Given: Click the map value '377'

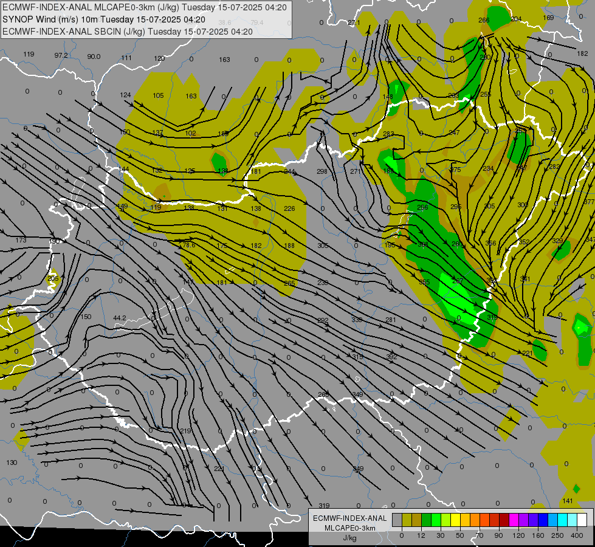Looking at the screenshot, I should (589, 202).
